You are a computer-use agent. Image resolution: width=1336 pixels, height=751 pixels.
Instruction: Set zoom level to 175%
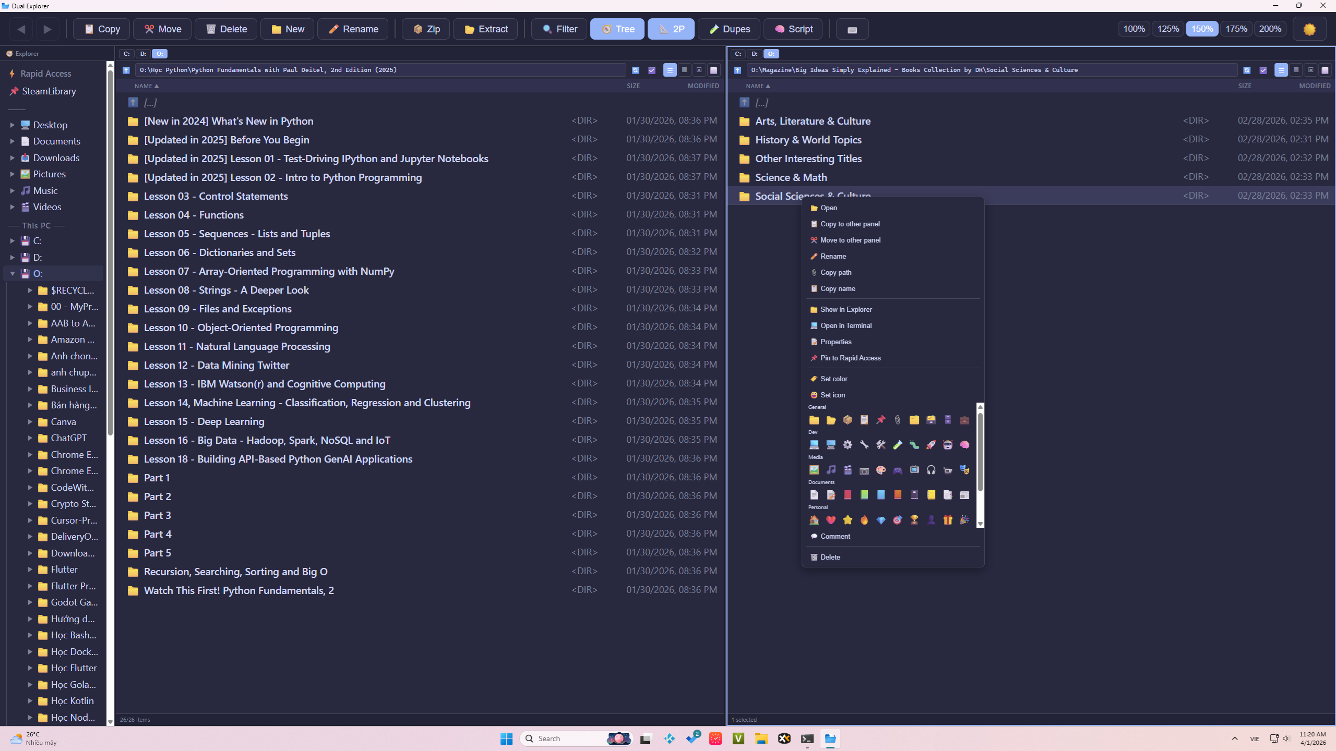tap(1236, 29)
